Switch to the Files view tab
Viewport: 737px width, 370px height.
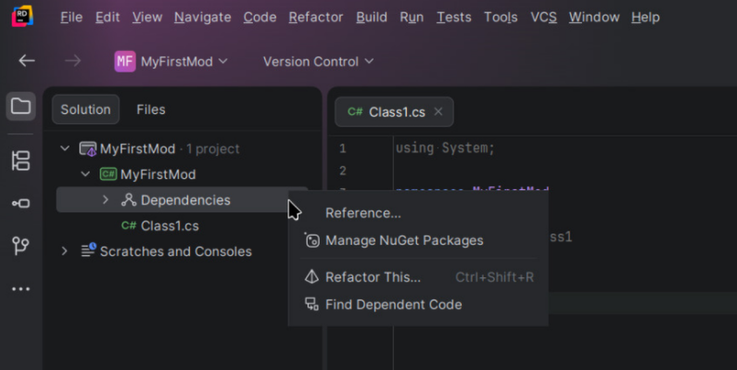coord(151,109)
